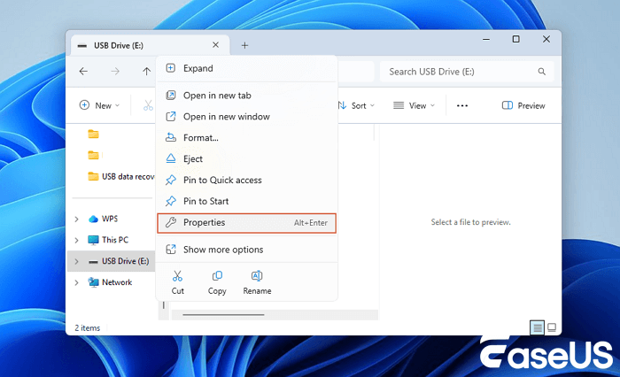This screenshot has height=377, width=620.
Task: Select WPS in the navigation pane
Action: 110,219
